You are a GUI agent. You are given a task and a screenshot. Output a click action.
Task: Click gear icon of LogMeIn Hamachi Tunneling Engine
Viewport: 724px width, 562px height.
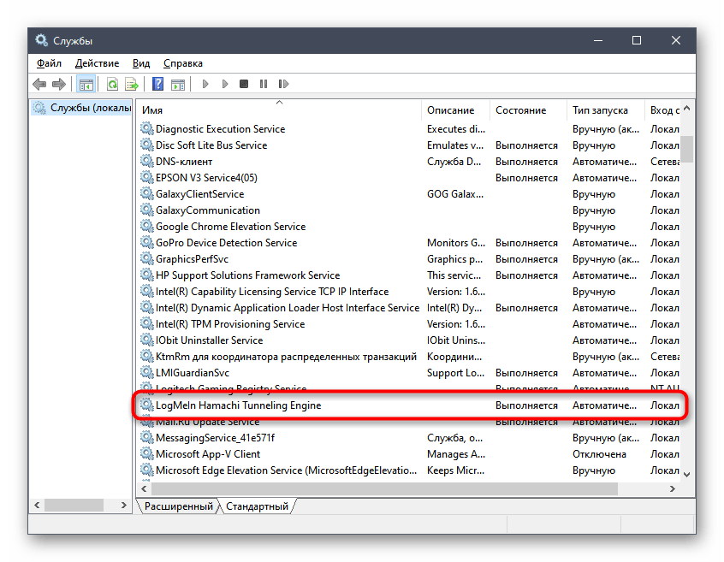[147, 405]
